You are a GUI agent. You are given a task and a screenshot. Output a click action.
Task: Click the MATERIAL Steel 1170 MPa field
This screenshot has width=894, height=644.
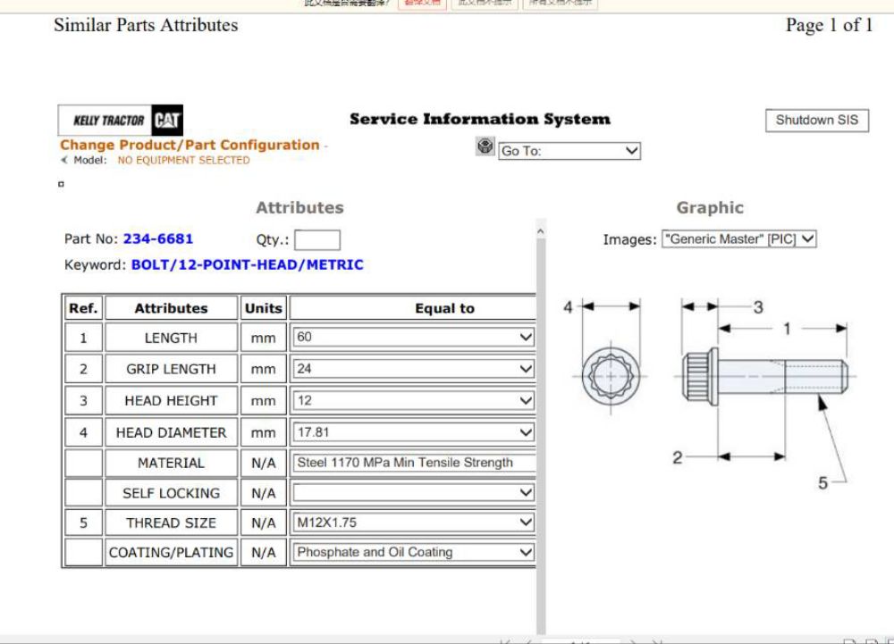(x=414, y=463)
